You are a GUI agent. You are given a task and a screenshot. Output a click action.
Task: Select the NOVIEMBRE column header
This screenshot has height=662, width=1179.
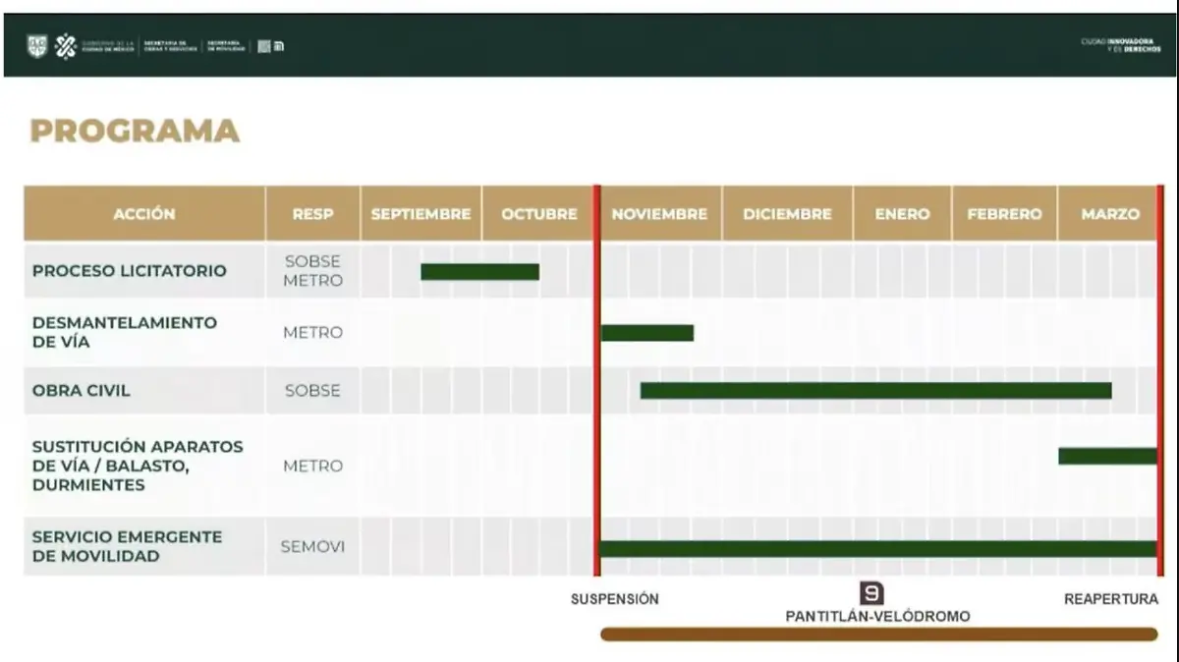click(659, 214)
